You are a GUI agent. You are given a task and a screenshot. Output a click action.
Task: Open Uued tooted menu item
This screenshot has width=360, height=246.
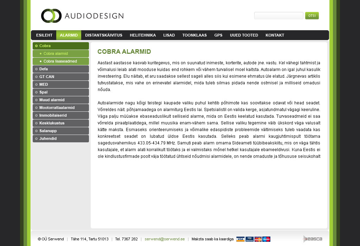point(244,35)
